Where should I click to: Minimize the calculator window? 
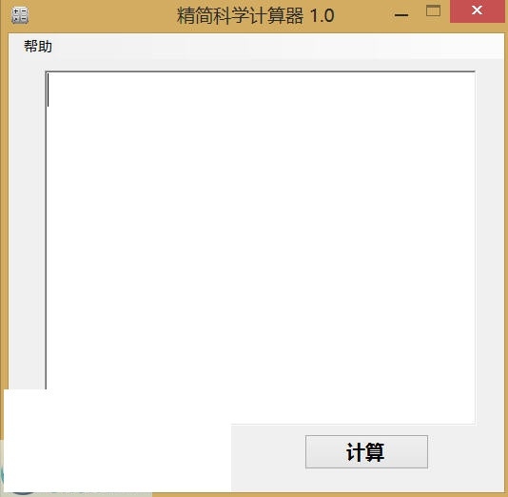pyautogui.click(x=401, y=14)
